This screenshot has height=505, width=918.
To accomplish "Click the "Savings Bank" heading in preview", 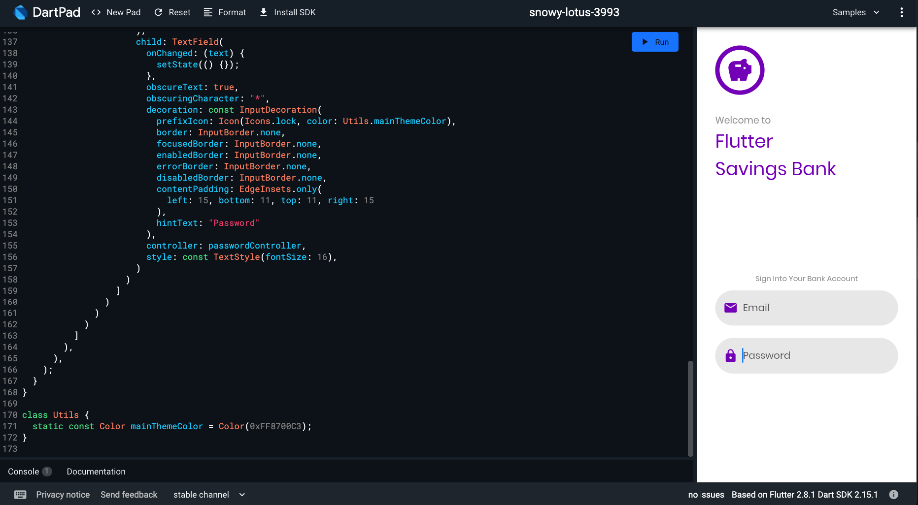I will coord(776,169).
